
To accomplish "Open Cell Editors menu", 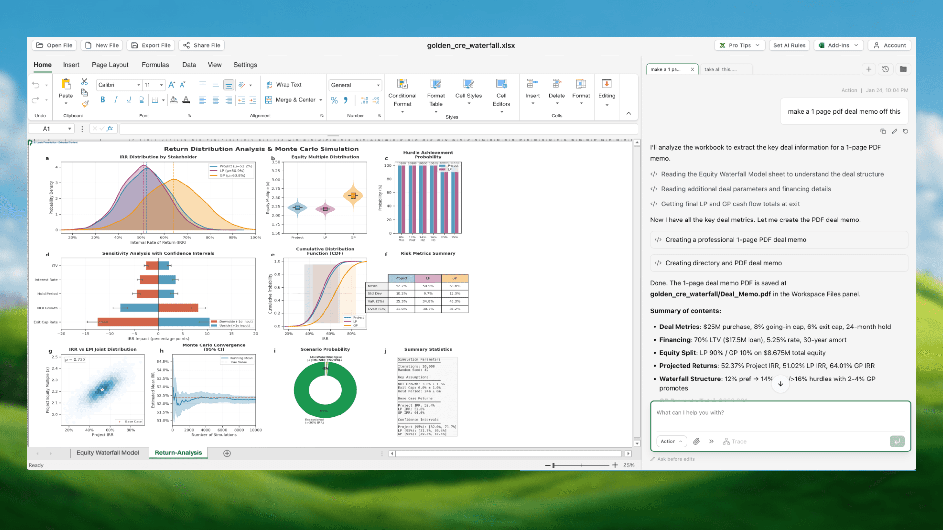I will [501, 96].
